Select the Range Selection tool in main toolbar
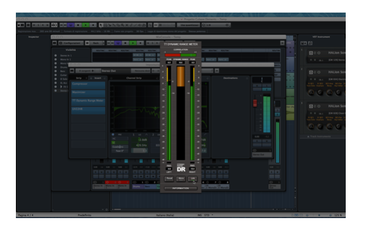This screenshot has height=229, width=366. pos(105,25)
